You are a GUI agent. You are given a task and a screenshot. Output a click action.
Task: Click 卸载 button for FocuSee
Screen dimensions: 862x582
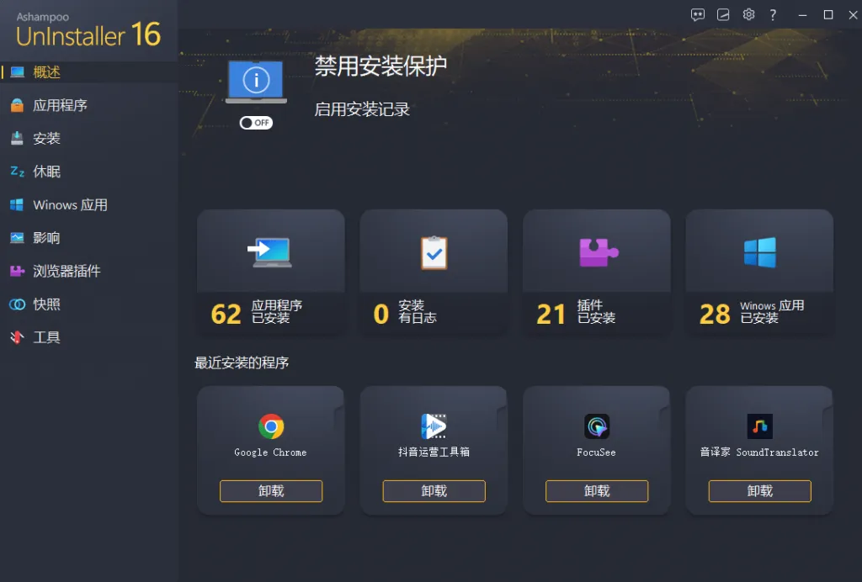click(x=597, y=491)
